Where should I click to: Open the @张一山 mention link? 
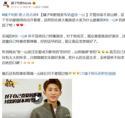(78, 15)
